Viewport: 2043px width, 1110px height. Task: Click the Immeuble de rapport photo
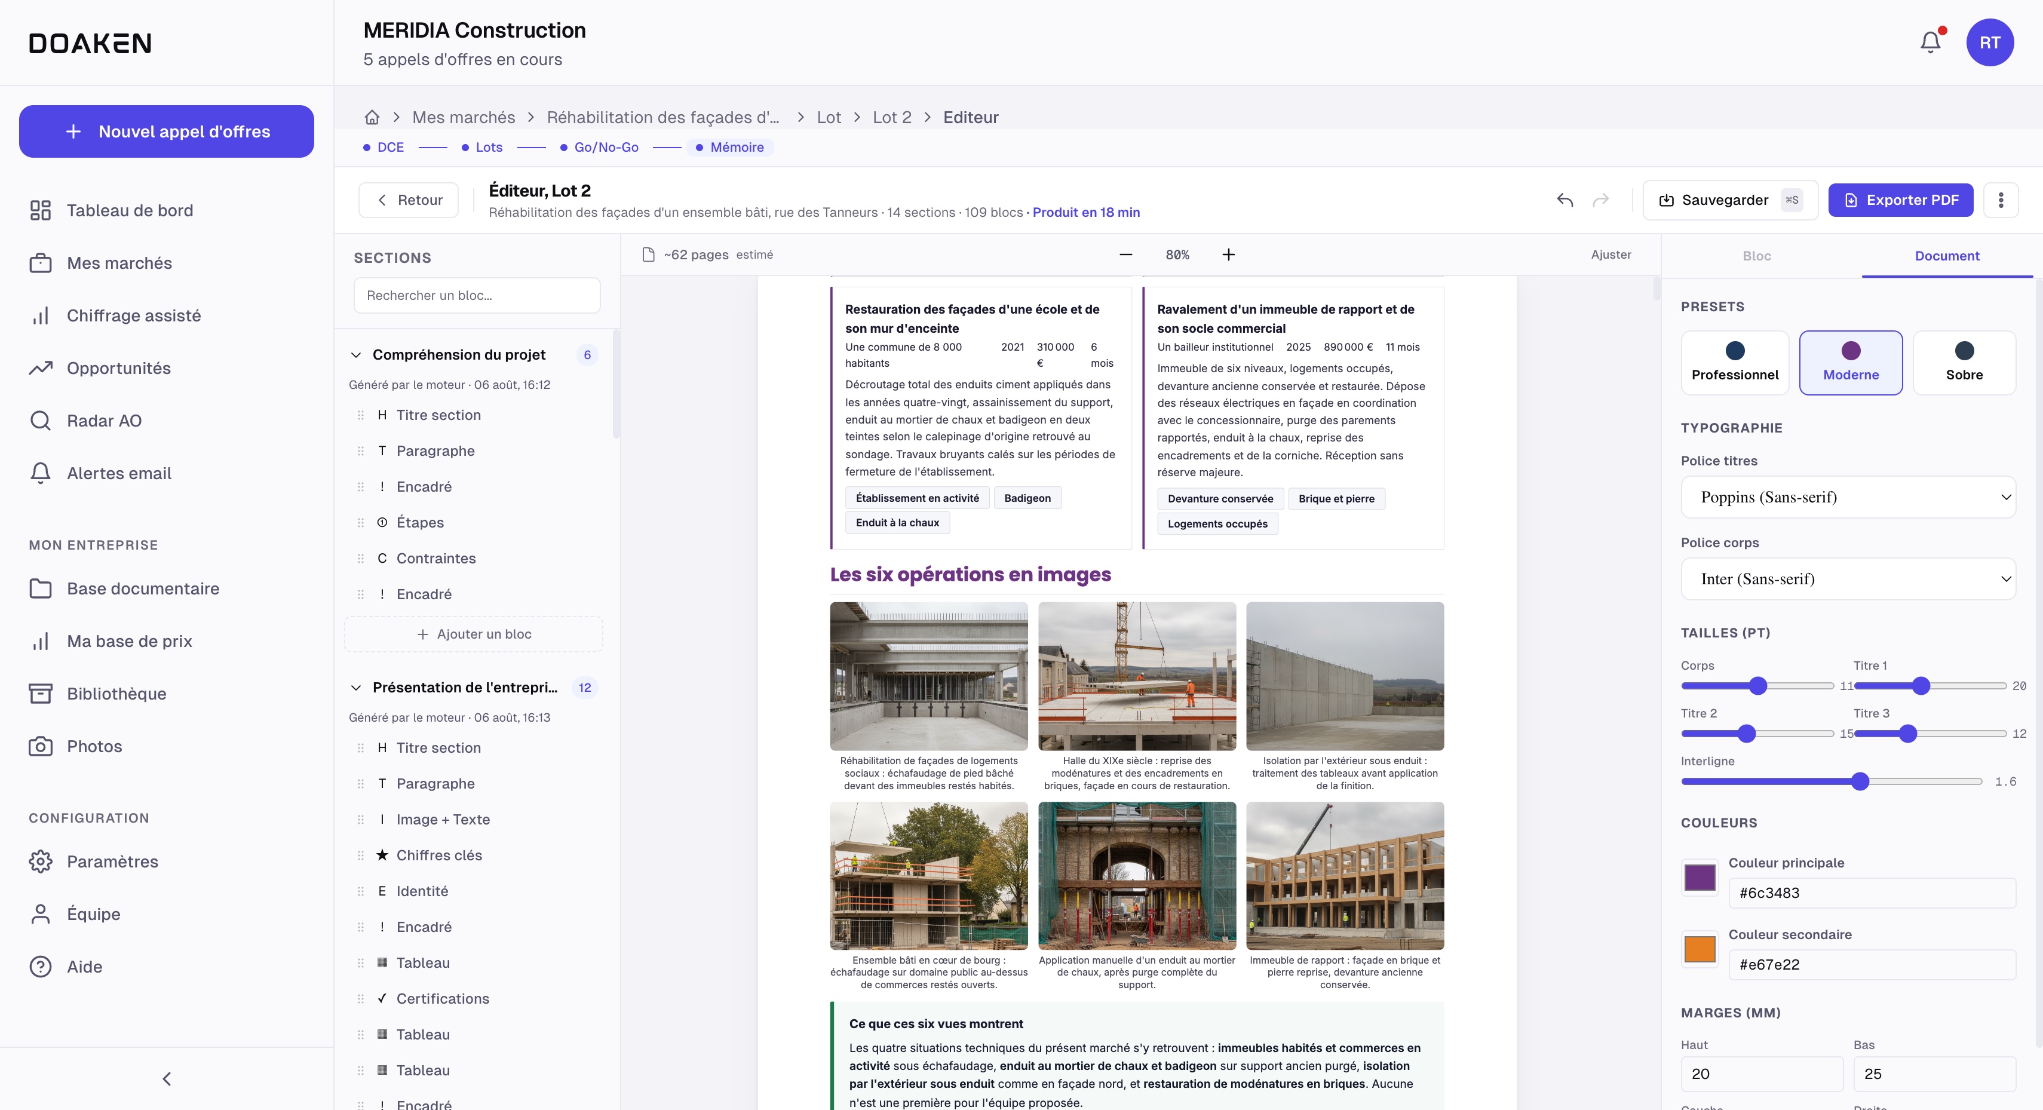coord(1344,876)
